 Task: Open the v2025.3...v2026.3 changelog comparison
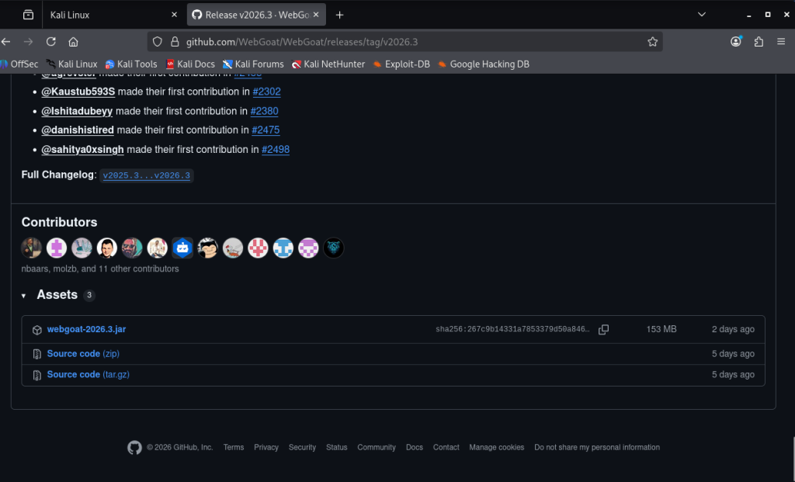coord(147,175)
